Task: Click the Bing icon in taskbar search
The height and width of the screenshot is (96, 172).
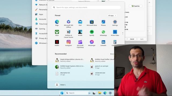Action: pyautogui.click(x=89, y=93)
